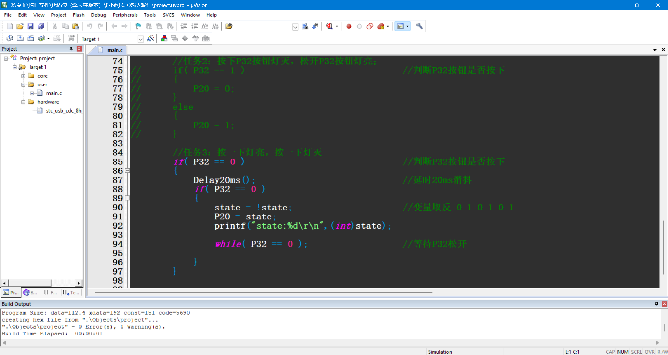Rebuild all target files icon
Image resolution: width=668 pixels, height=355 pixels.
tap(31, 38)
